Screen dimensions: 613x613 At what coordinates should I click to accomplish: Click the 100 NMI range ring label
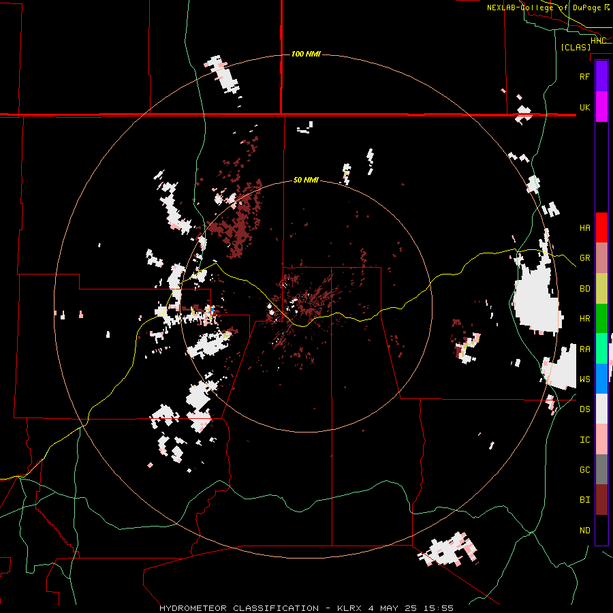pyautogui.click(x=306, y=54)
